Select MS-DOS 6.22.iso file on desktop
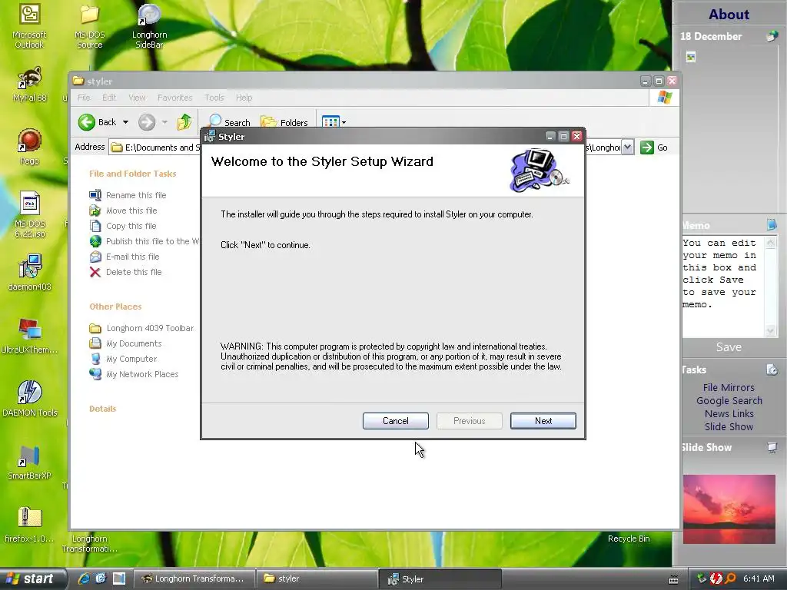 (x=30, y=214)
